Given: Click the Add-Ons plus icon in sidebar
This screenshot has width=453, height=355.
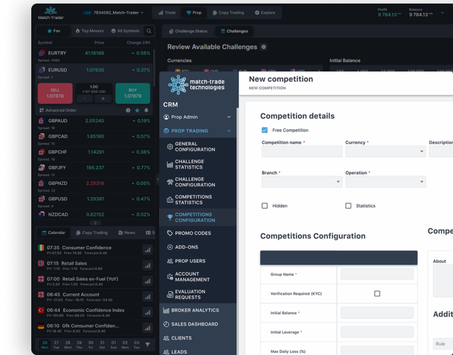Looking at the screenshot, I should tap(170, 247).
